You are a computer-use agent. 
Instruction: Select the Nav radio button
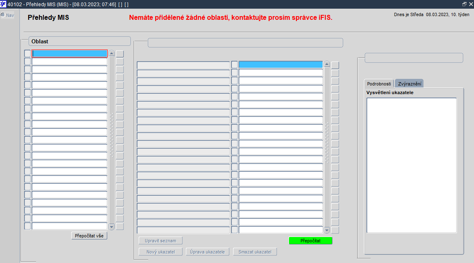point(3,15)
